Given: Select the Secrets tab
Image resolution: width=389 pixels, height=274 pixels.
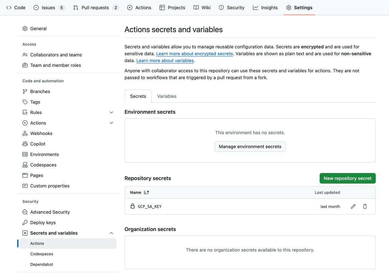Looking at the screenshot, I should click(x=138, y=96).
